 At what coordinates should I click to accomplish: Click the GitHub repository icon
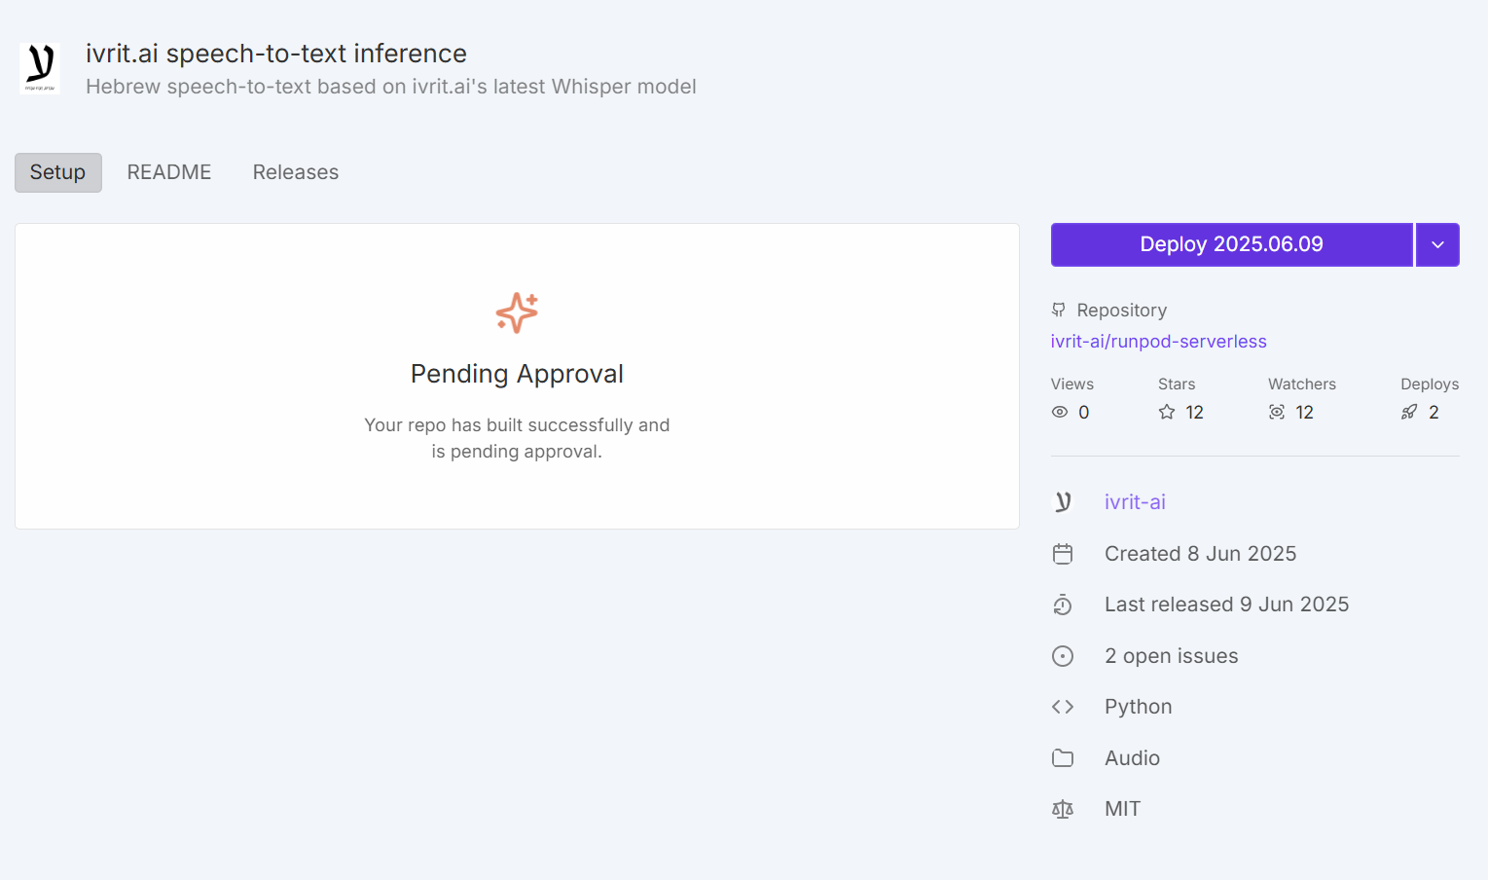tap(1059, 311)
